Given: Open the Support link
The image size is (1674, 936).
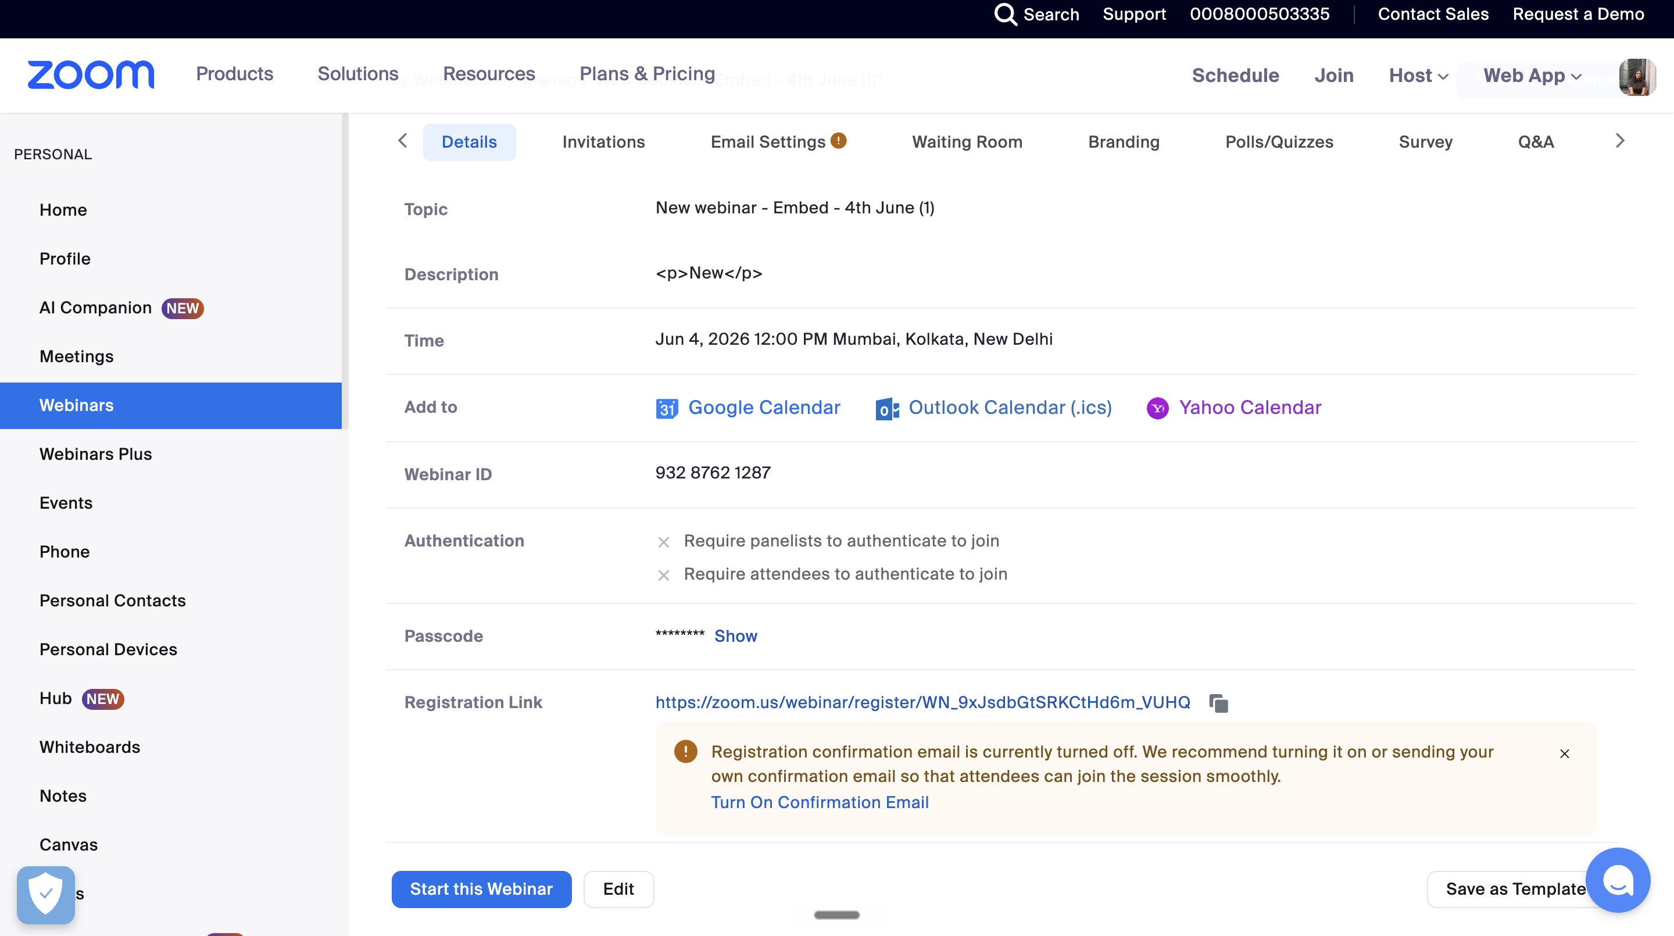Looking at the screenshot, I should pos(1134,15).
